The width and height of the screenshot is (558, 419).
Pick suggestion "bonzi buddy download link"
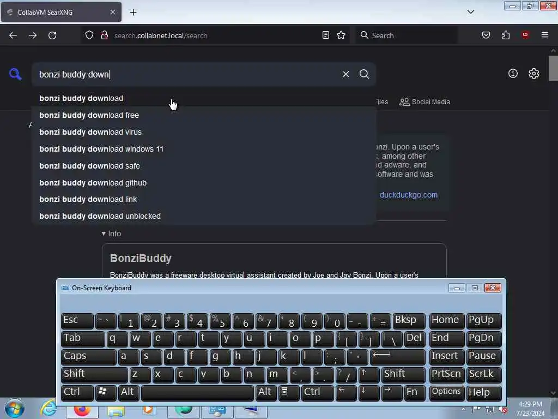204,199
